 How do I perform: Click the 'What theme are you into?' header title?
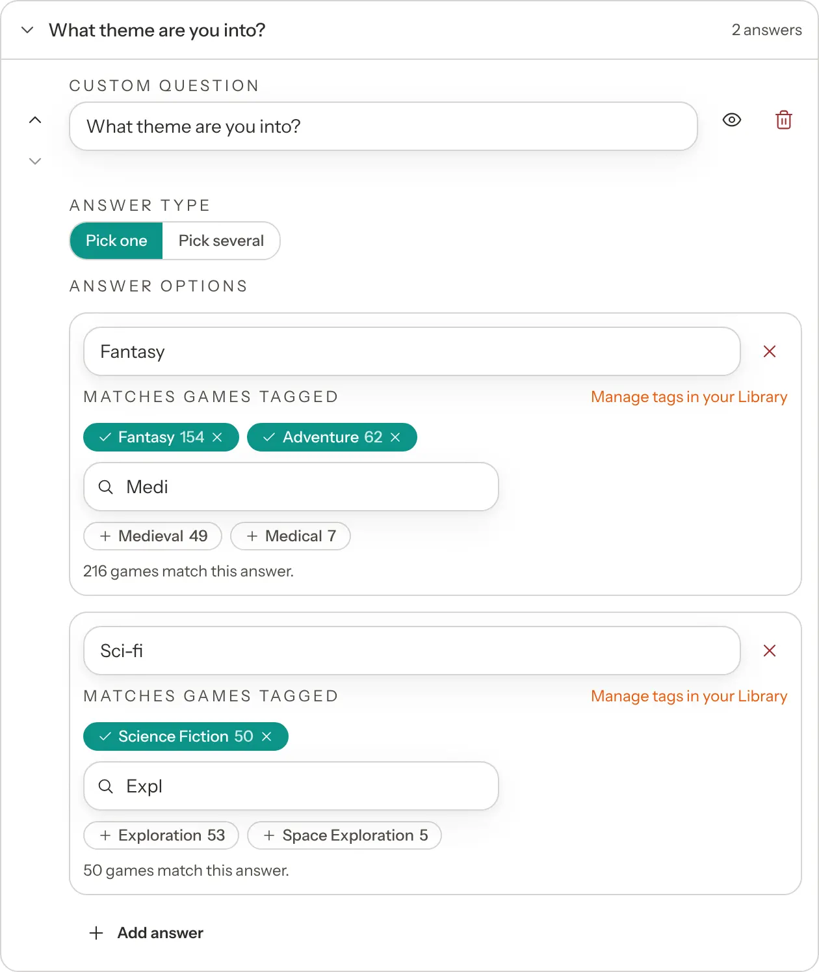click(x=157, y=30)
